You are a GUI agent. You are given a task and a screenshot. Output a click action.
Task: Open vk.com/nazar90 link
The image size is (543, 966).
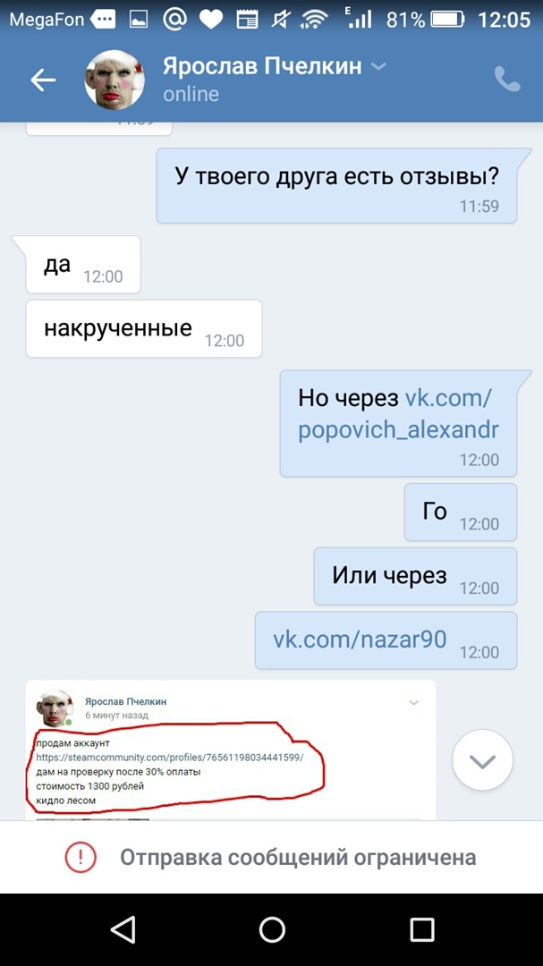tap(360, 640)
